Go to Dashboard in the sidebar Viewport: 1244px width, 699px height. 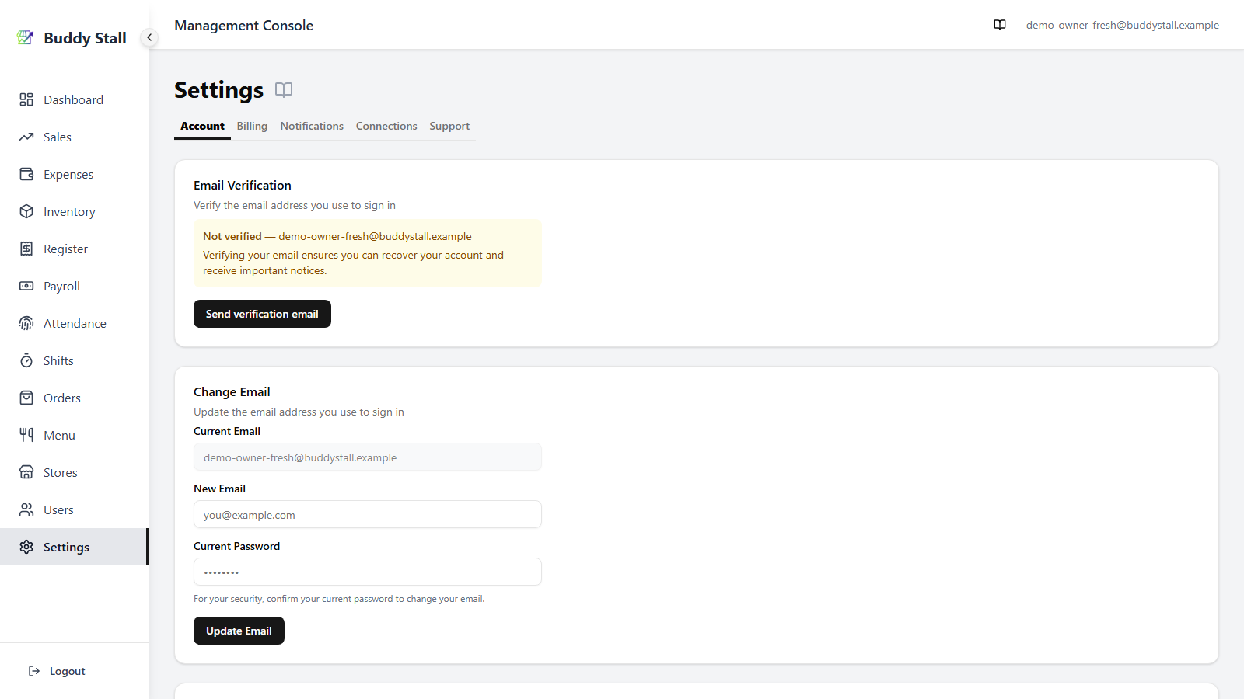[x=73, y=99]
